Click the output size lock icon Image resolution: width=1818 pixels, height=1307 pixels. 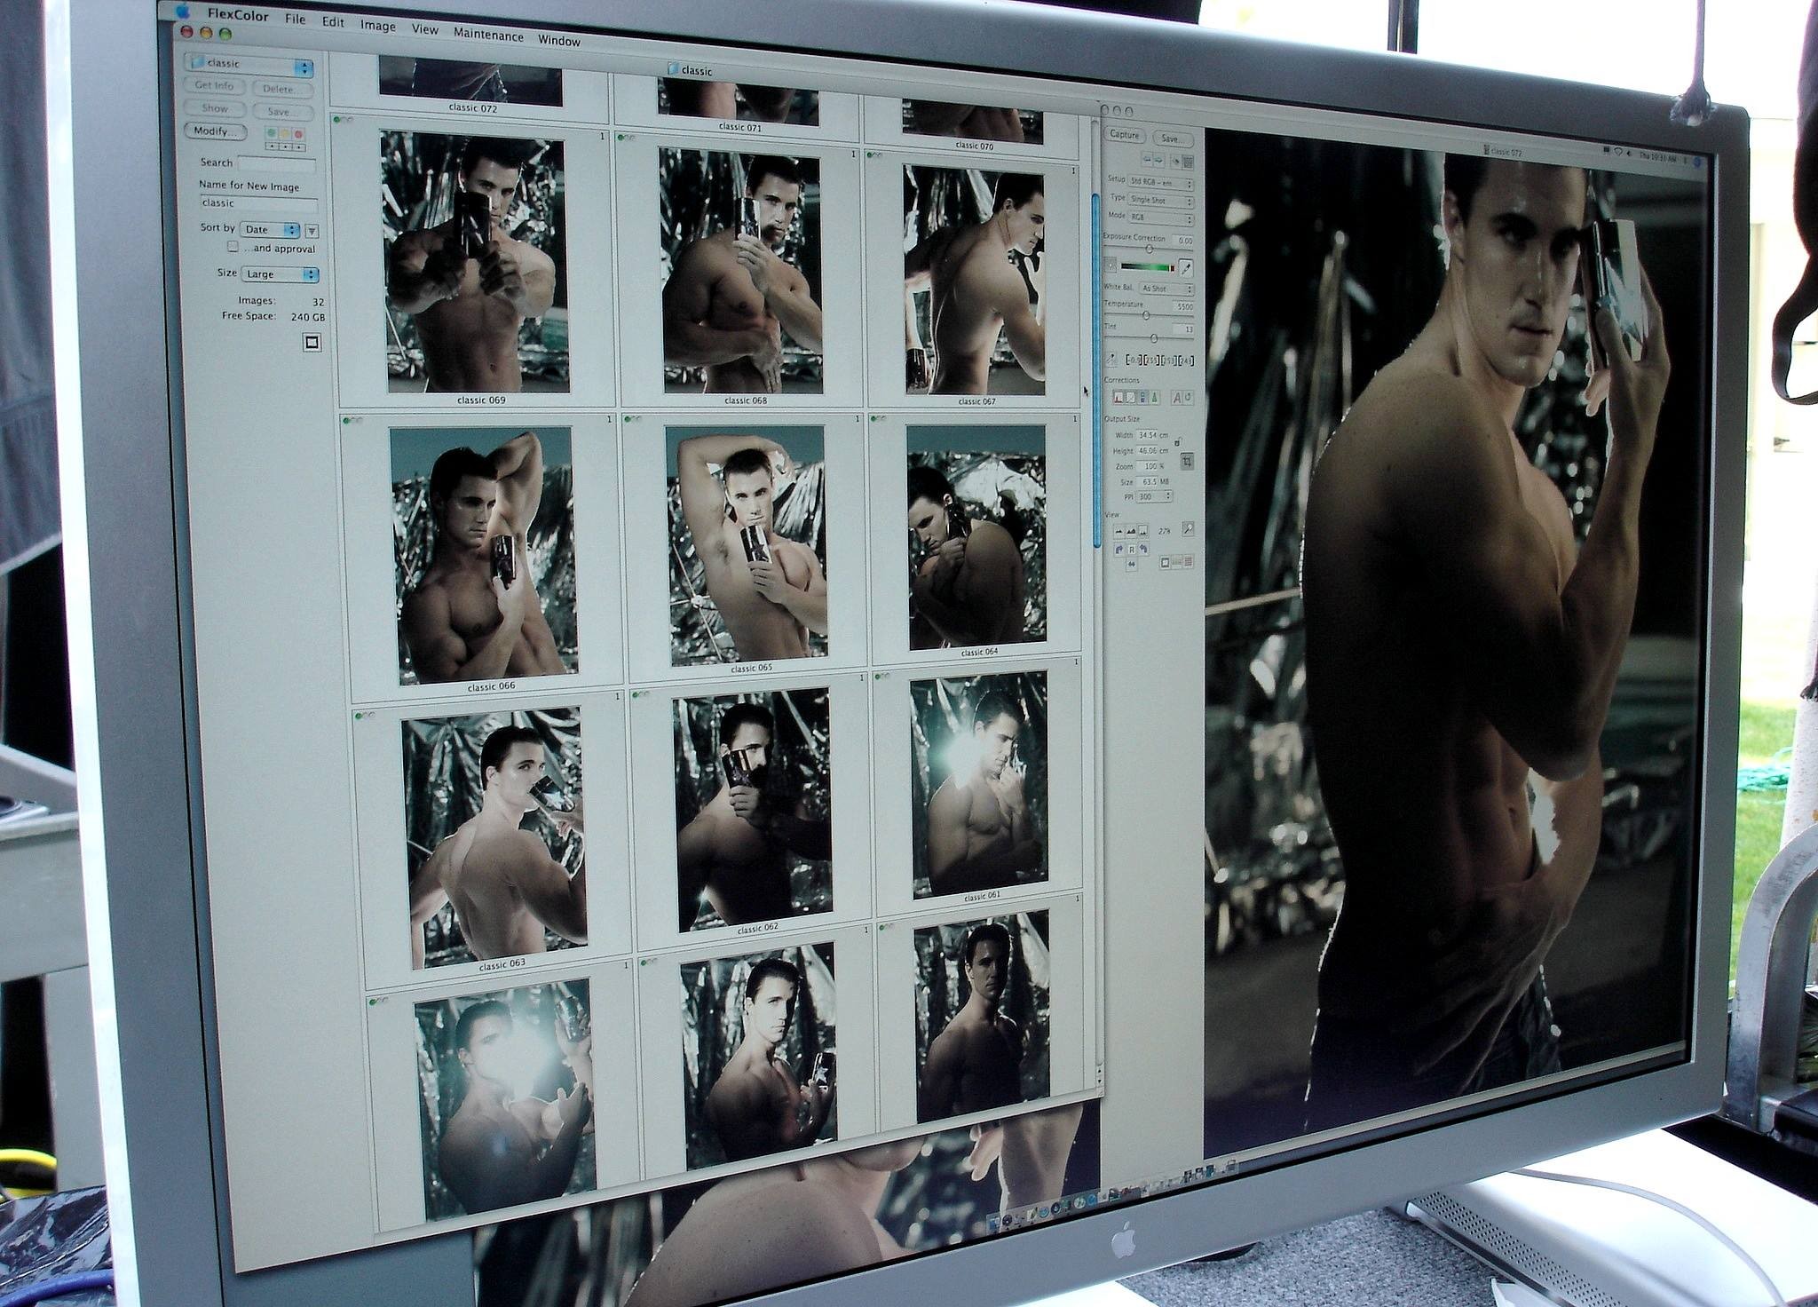click(x=1178, y=441)
